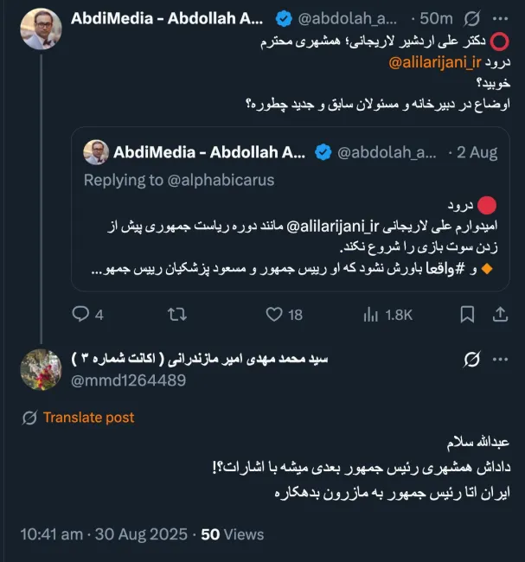Open more options on AbdiMedia's post
The width and height of the screenshot is (525, 562).
[501, 18]
